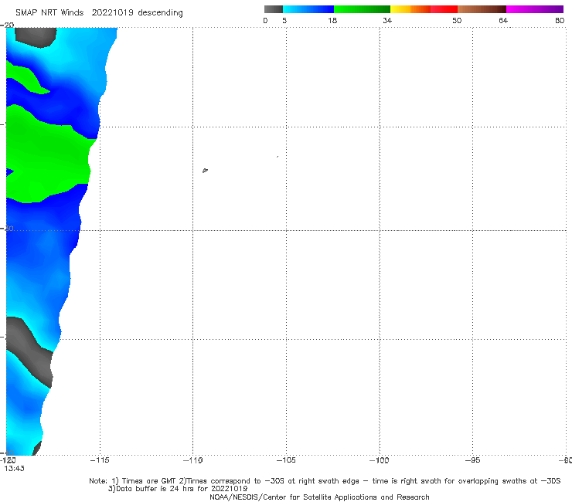The image size is (572, 502).
Task: Click the magenta segment of the color bar
Action: [535, 9]
